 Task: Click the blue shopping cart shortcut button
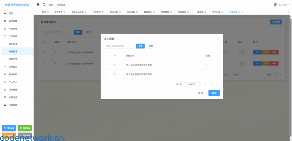pyautogui.click(x=9, y=128)
